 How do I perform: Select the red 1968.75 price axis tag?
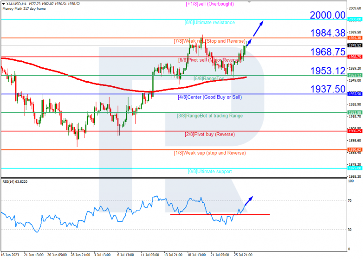point(355,57)
